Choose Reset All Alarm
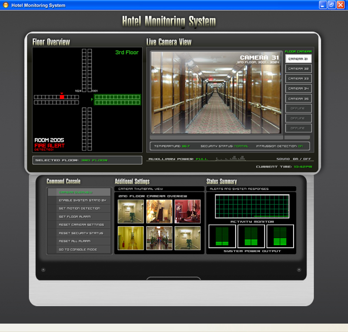Viewport: 348px width, 332px height. (79, 241)
